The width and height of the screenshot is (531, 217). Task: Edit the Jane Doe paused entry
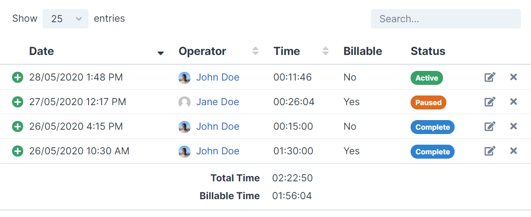[490, 102]
